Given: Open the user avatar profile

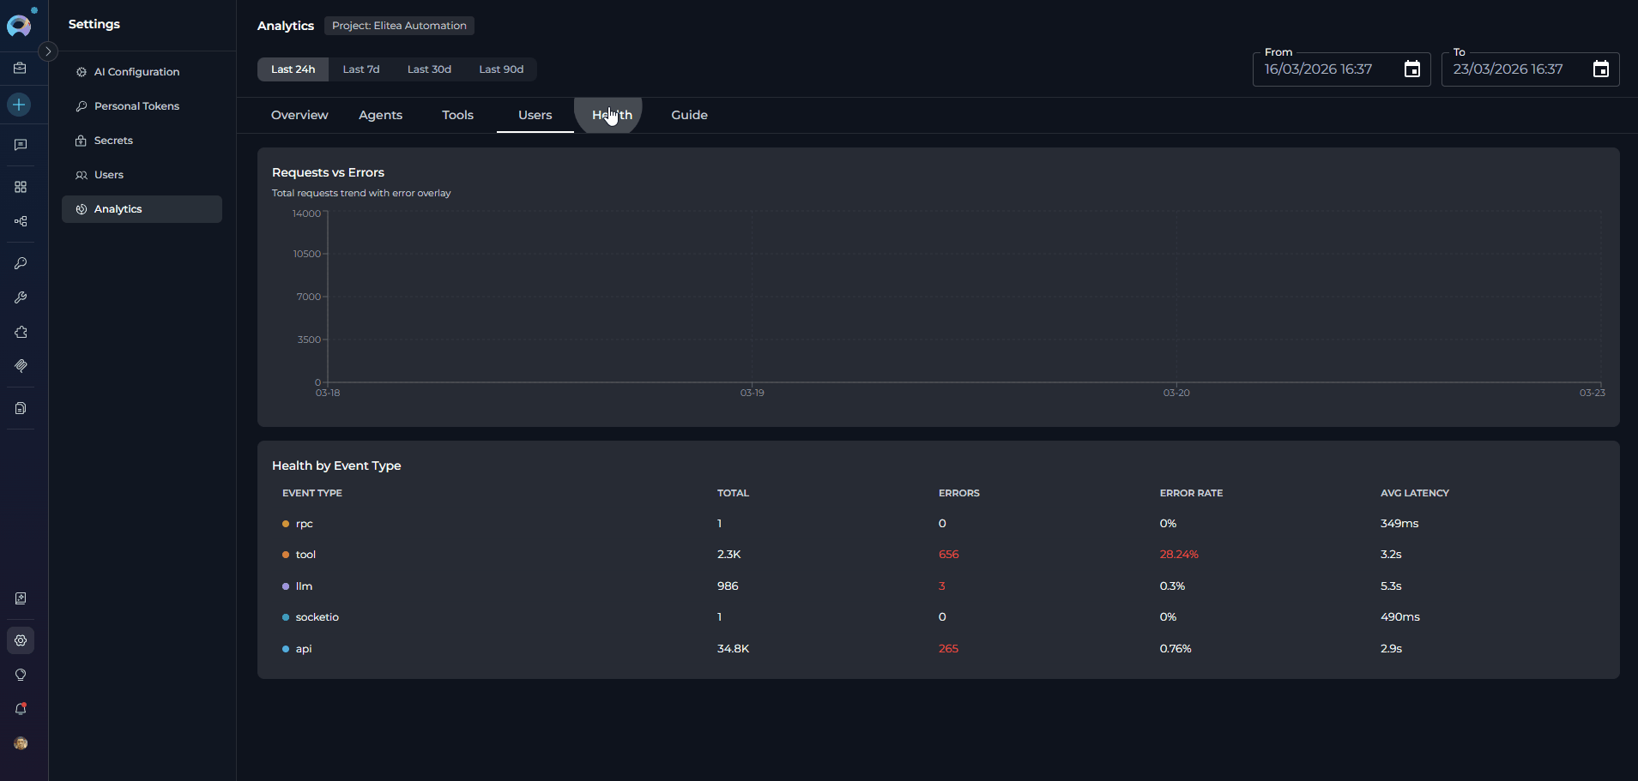Looking at the screenshot, I should point(21,743).
